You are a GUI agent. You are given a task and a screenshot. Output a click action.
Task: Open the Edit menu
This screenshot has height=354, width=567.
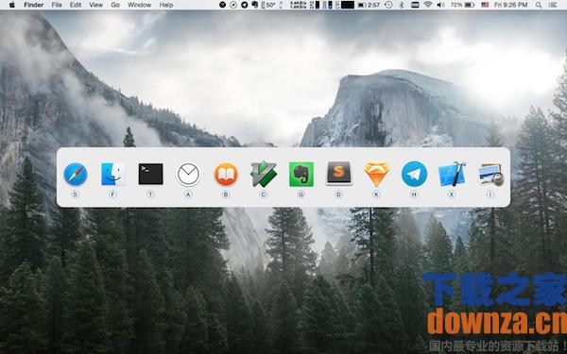point(76,5)
